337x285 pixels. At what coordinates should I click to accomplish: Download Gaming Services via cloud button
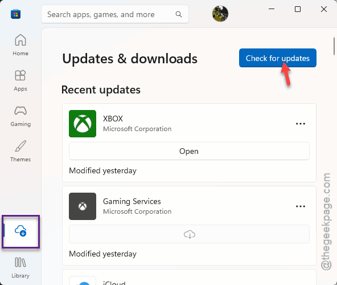click(x=189, y=234)
